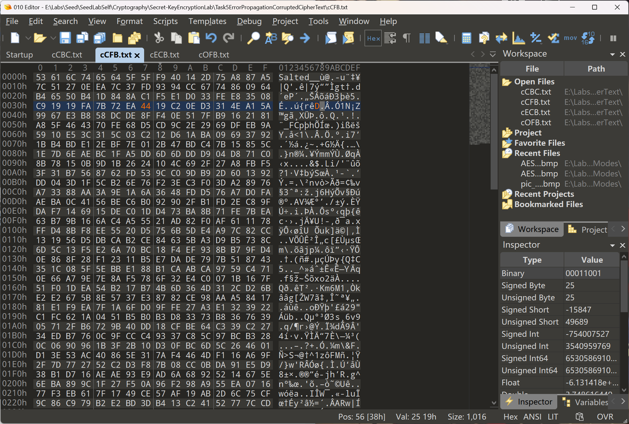Viewport: 629px width, 424px height.
Task: Switch to the Startup tab
Action: point(19,54)
